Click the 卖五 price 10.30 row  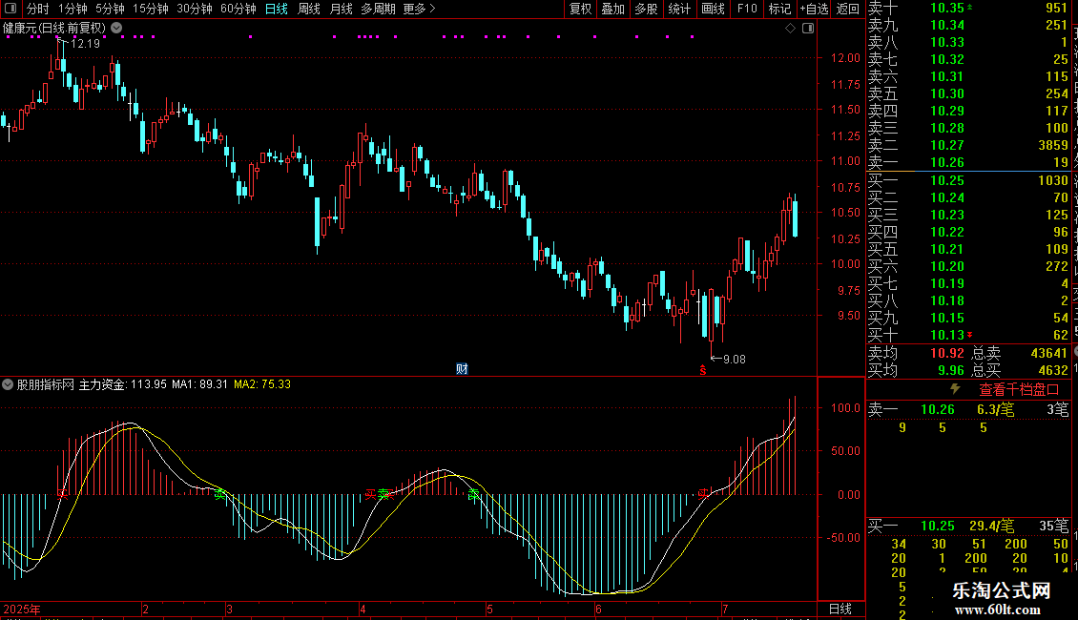coord(968,93)
